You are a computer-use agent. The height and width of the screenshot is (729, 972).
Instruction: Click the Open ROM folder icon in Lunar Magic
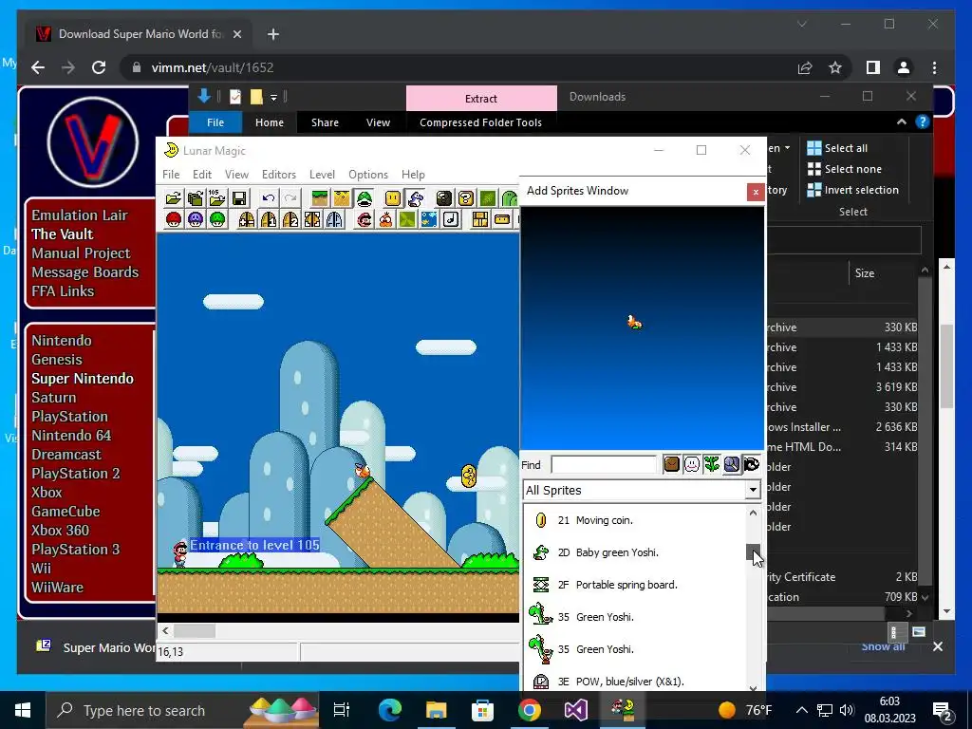[x=174, y=198]
